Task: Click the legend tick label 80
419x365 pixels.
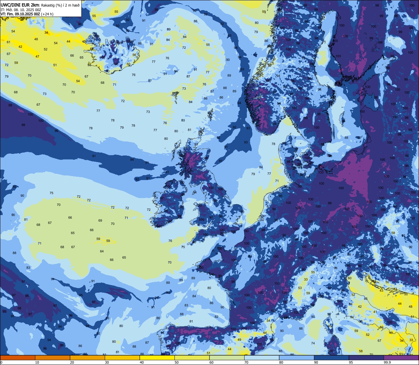Action: coord(281,362)
